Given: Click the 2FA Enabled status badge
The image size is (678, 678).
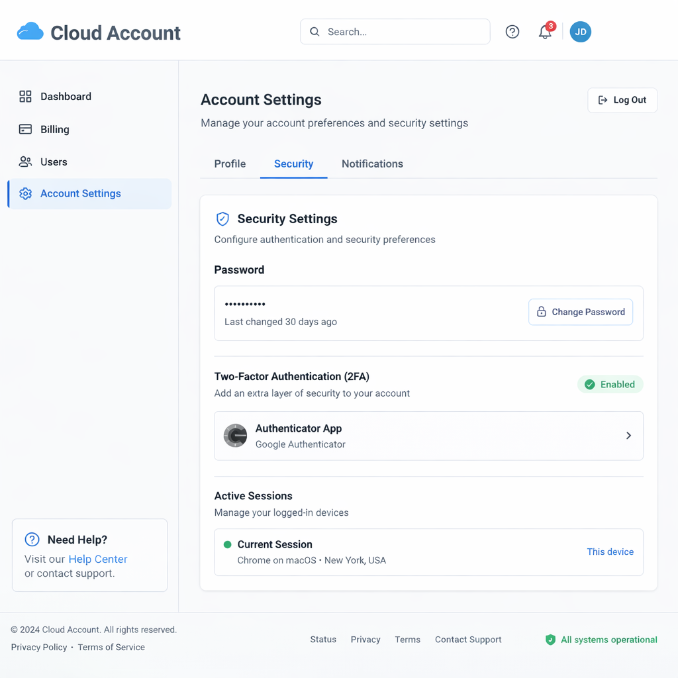Looking at the screenshot, I should (610, 385).
